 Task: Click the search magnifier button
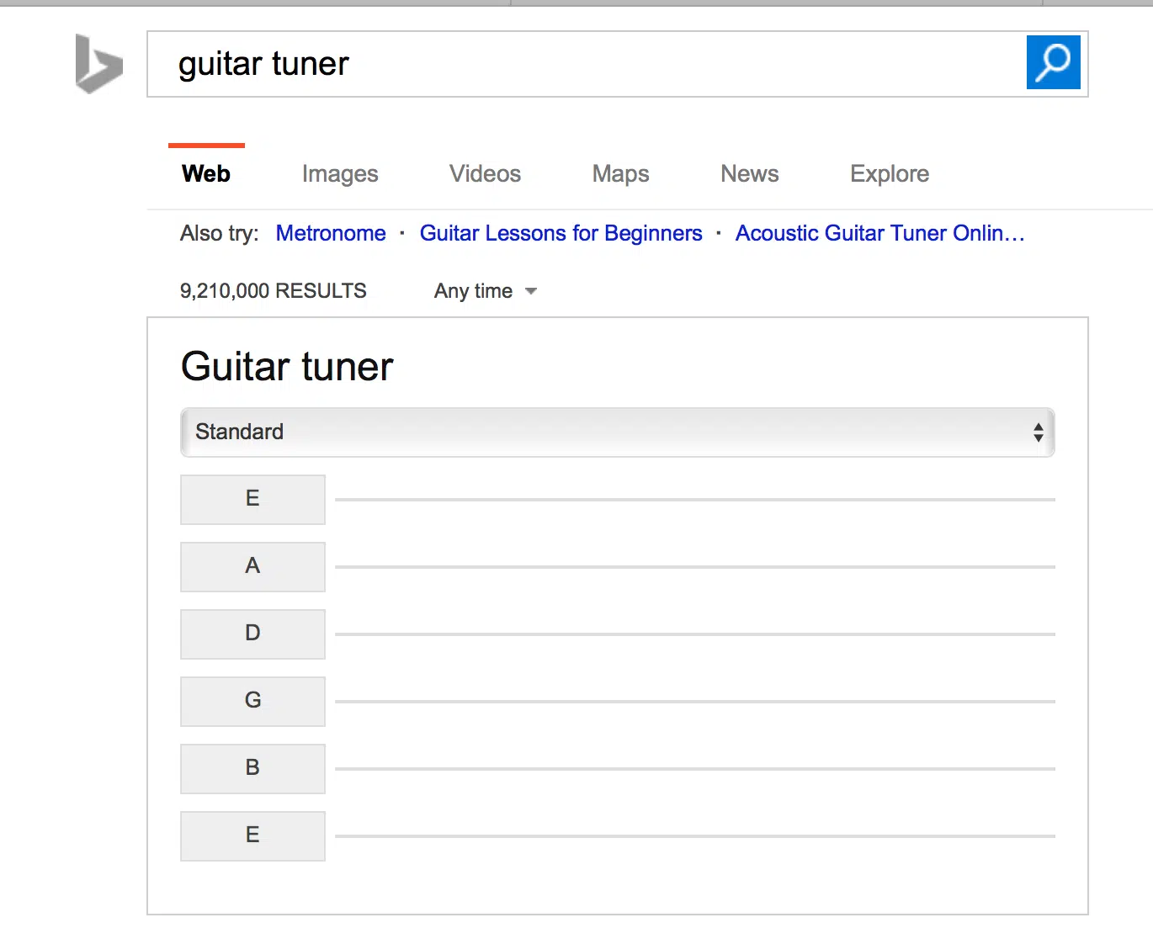[x=1053, y=62]
